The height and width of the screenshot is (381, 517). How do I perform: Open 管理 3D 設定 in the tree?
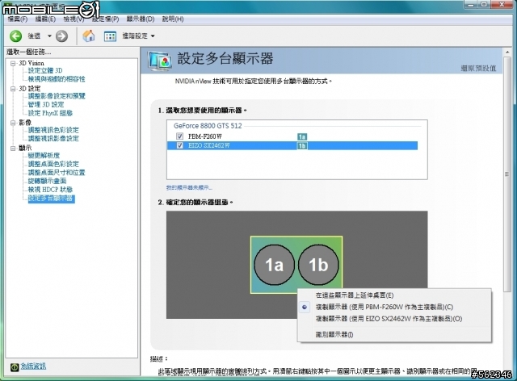46,104
